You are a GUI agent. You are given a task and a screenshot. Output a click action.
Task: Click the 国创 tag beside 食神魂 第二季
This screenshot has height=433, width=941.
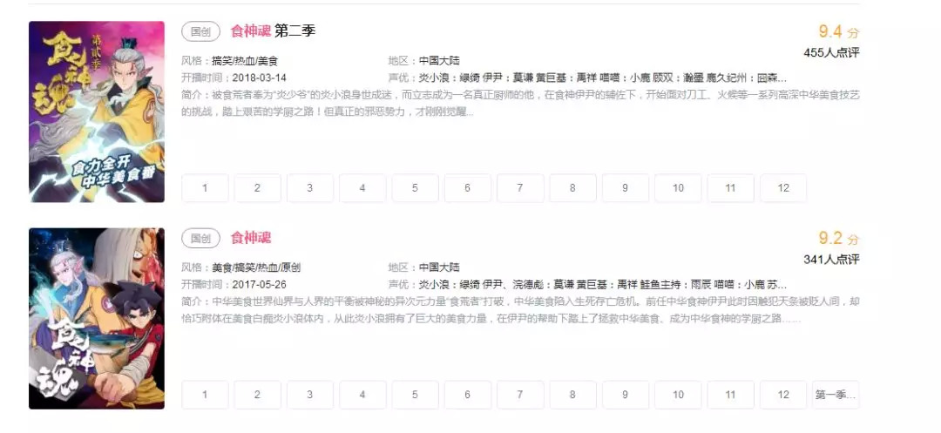click(201, 31)
